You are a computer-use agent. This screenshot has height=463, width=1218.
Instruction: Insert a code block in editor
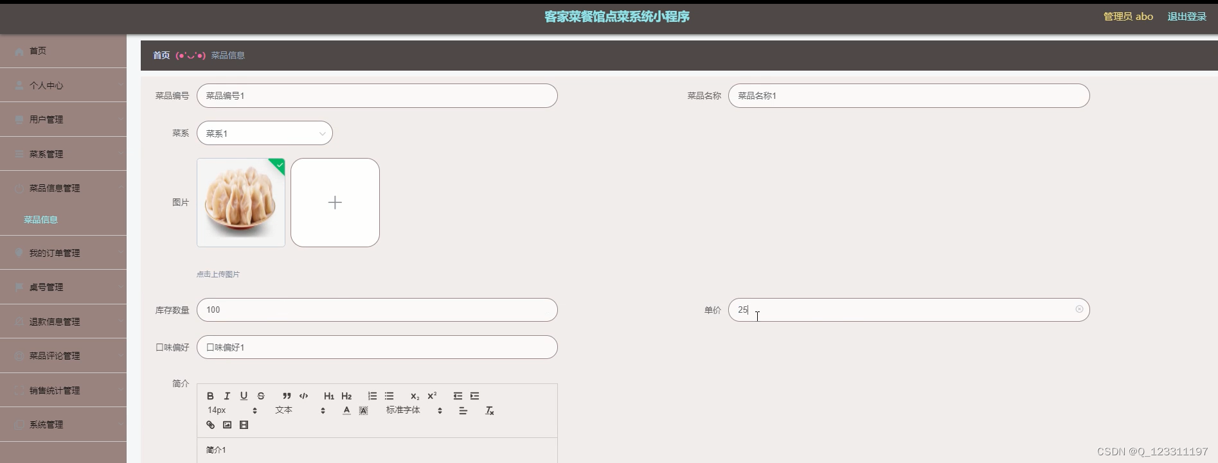pyautogui.click(x=303, y=396)
